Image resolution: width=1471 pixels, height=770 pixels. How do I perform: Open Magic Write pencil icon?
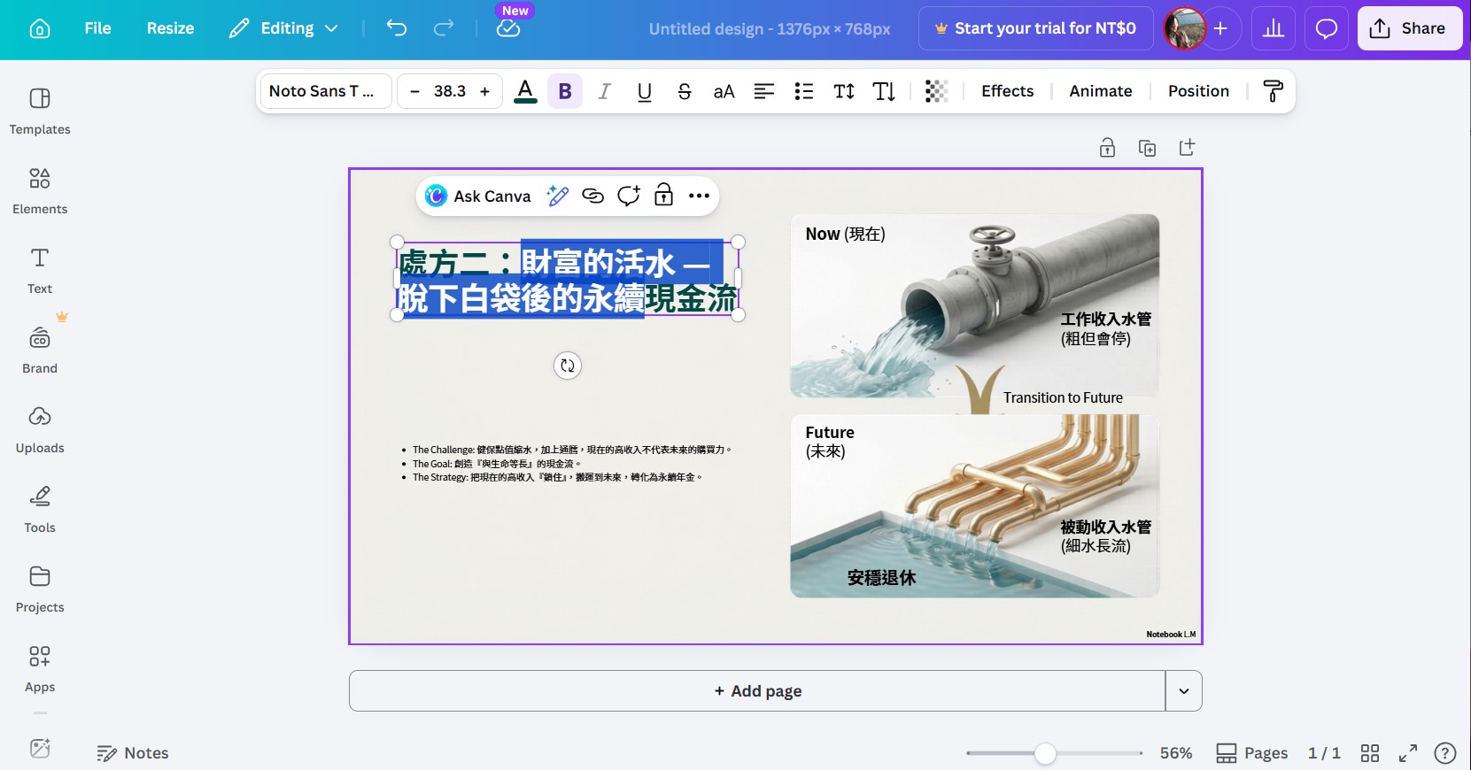(x=557, y=196)
